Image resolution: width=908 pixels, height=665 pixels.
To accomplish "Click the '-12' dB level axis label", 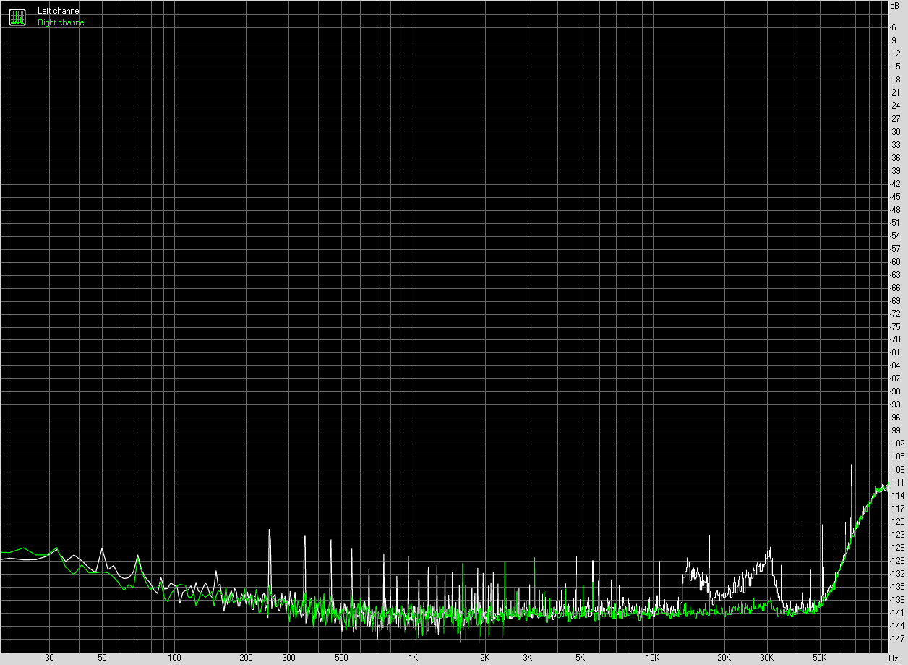I will [x=896, y=53].
